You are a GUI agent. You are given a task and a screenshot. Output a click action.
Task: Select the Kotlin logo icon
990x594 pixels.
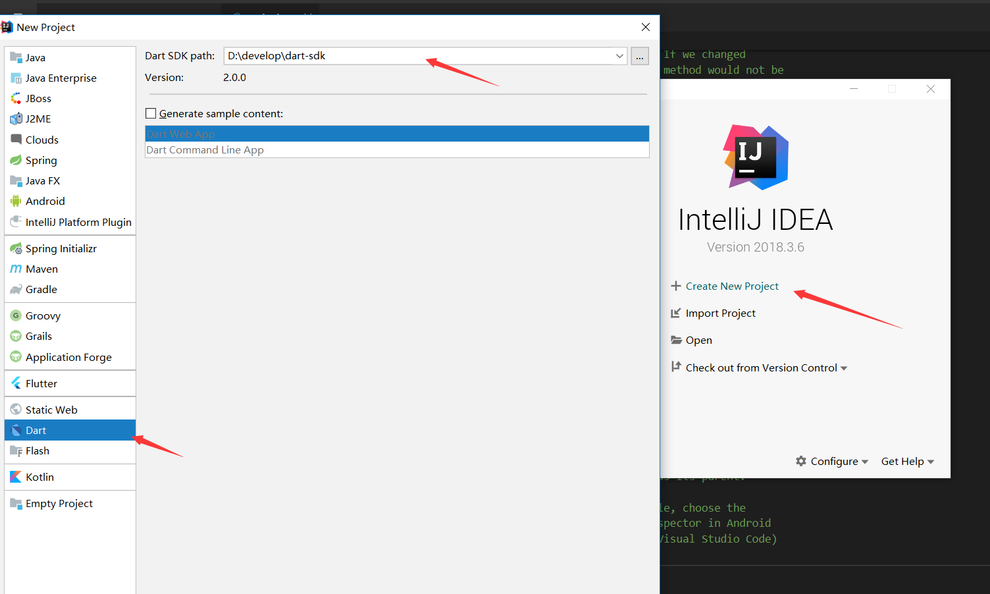tap(16, 477)
